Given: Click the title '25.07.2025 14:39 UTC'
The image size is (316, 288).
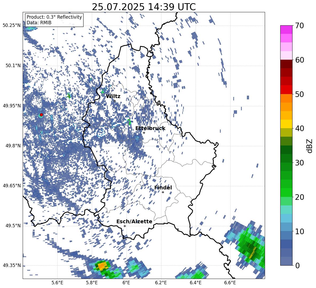Looking at the screenshot, I should pyautogui.click(x=144, y=7).
